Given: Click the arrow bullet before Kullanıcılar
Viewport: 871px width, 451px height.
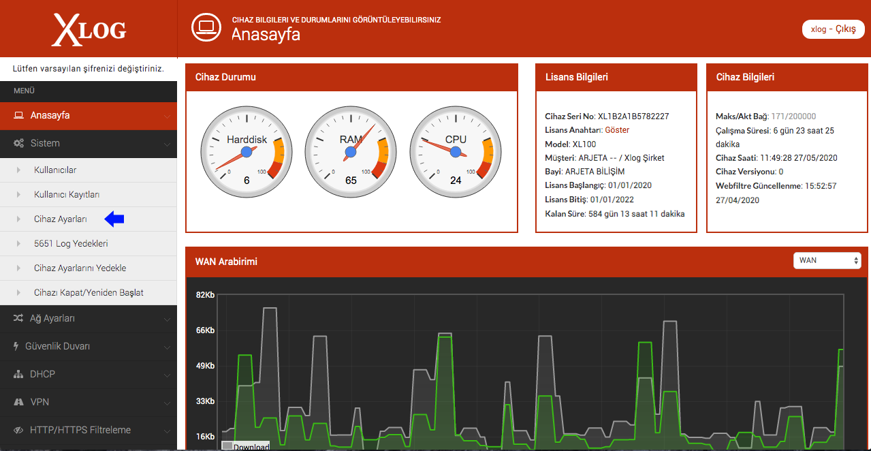Looking at the screenshot, I should tap(19, 170).
